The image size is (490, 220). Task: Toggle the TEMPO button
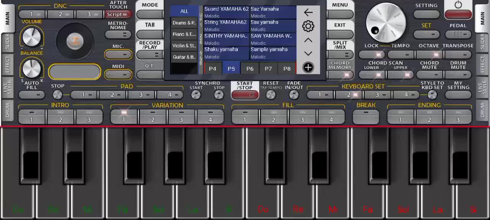tap(400, 55)
